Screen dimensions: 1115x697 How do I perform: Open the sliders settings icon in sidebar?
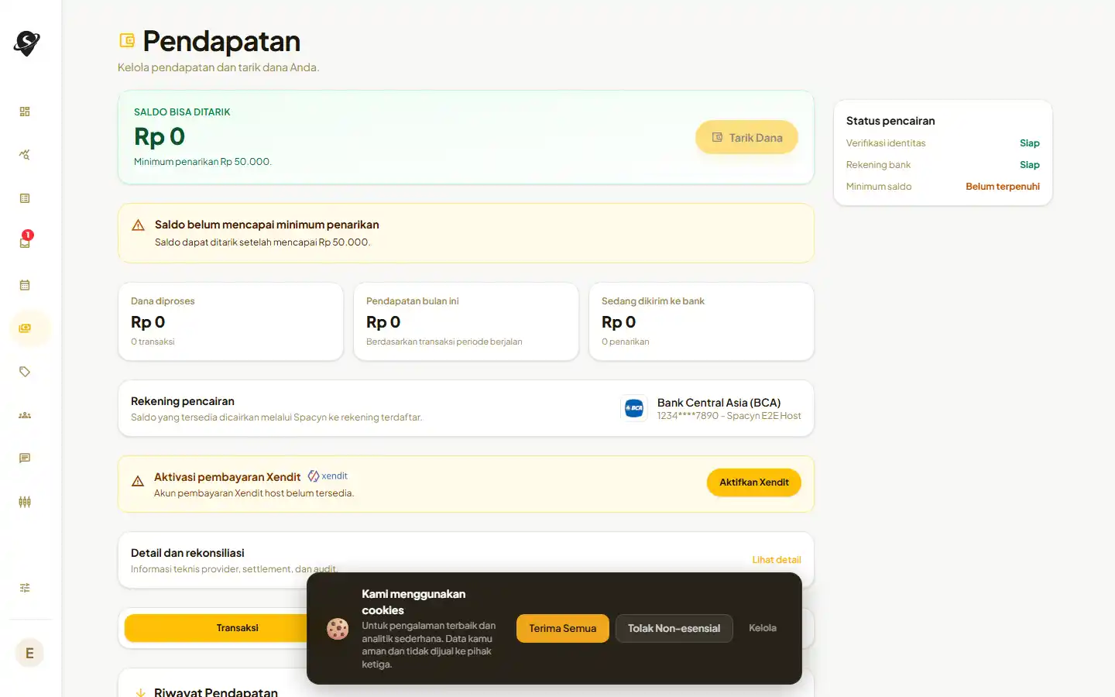pyautogui.click(x=25, y=588)
